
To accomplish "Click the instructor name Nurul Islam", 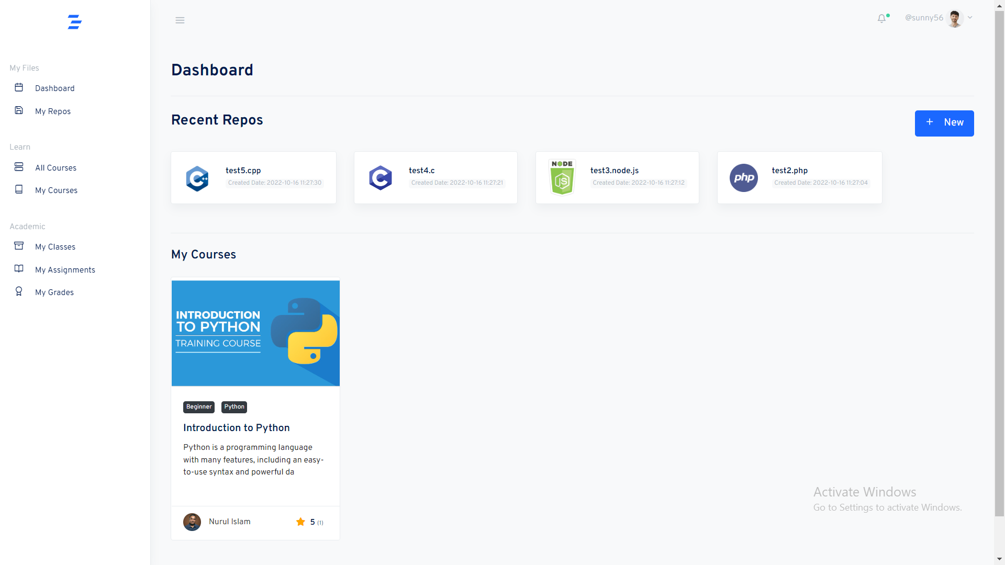I will coord(230,522).
